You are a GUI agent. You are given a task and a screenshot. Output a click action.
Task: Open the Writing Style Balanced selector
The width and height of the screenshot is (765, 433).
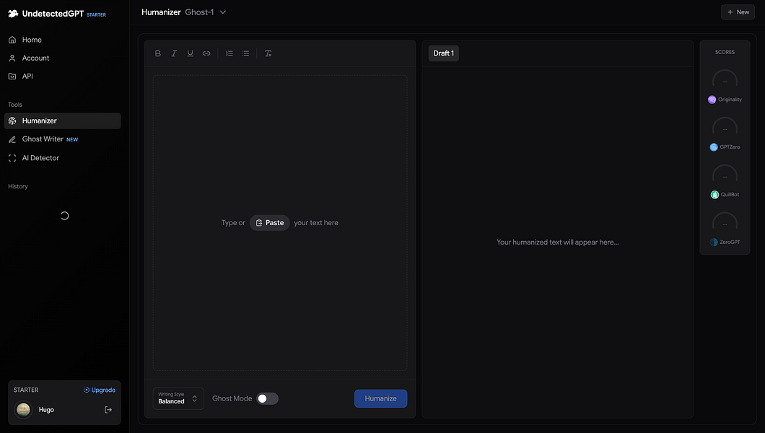178,398
